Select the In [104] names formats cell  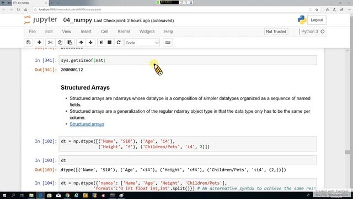coord(188,185)
